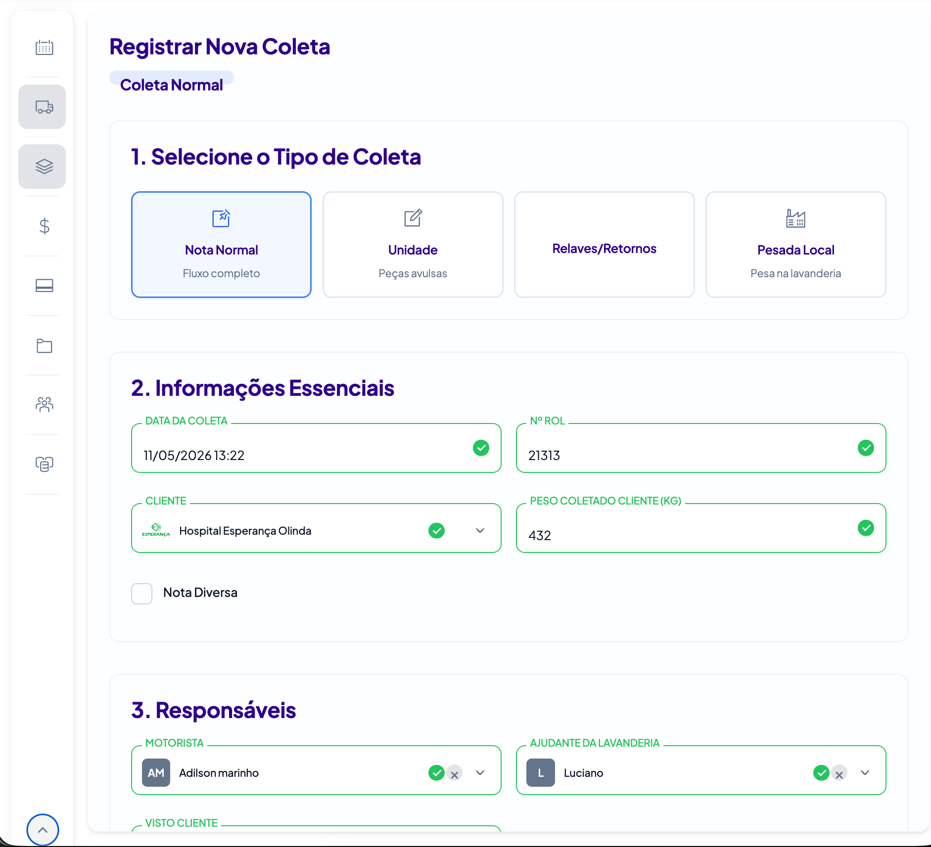Image resolution: width=931 pixels, height=847 pixels.
Task: Open the database sidebar icon
Action: (44, 464)
